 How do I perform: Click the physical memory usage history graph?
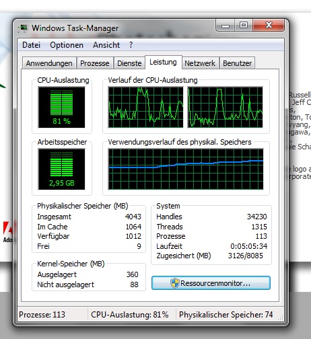click(186, 169)
